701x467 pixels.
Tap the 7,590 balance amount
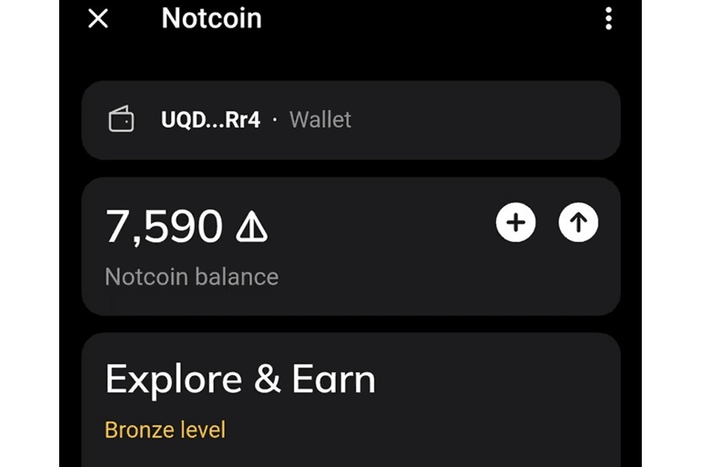click(x=164, y=227)
